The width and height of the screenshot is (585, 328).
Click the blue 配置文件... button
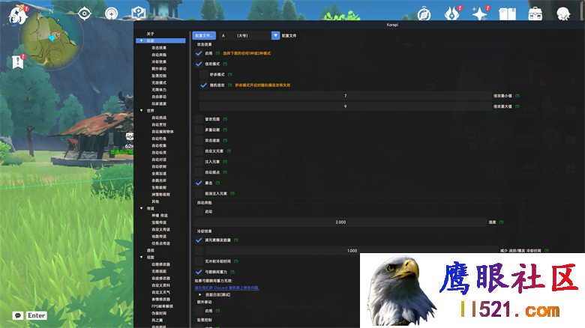pos(204,35)
